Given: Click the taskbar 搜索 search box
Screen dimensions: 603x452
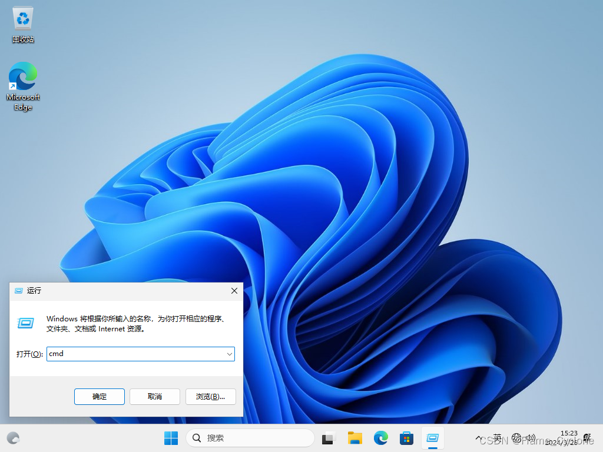Looking at the screenshot, I should (x=250, y=438).
